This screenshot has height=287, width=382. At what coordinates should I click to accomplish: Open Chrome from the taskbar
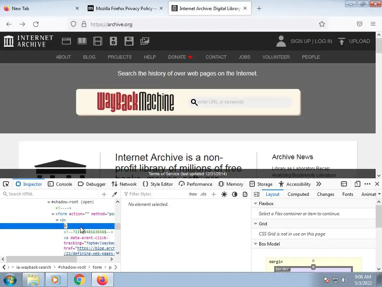click(x=79, y=280)
